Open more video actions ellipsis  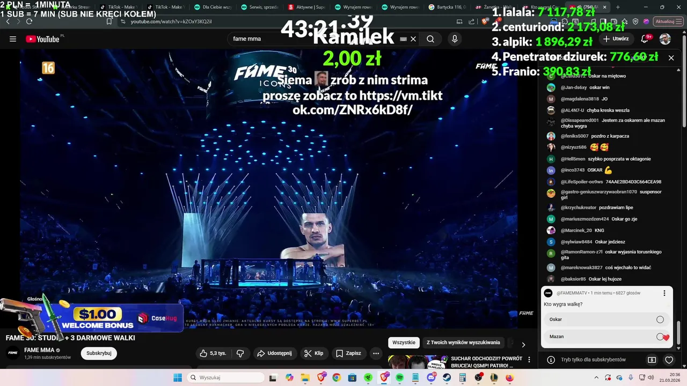point(376,353)
